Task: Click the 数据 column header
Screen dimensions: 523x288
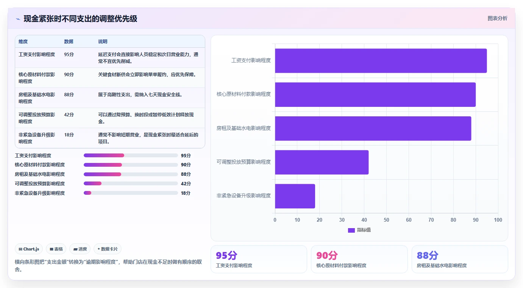Action: [69, 42]
